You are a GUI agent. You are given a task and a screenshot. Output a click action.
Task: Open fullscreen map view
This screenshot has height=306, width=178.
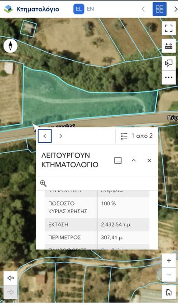click(169, 28)
